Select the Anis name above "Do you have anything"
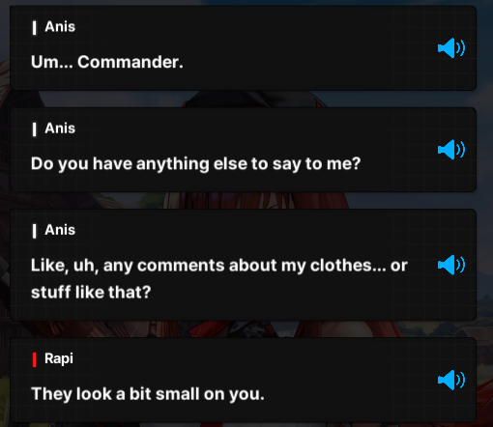The height and width of the screenshot is (427, 493). pos(60,128)
